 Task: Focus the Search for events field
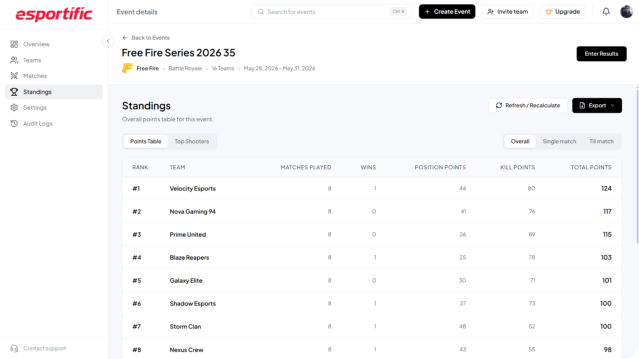click(331, 12)
